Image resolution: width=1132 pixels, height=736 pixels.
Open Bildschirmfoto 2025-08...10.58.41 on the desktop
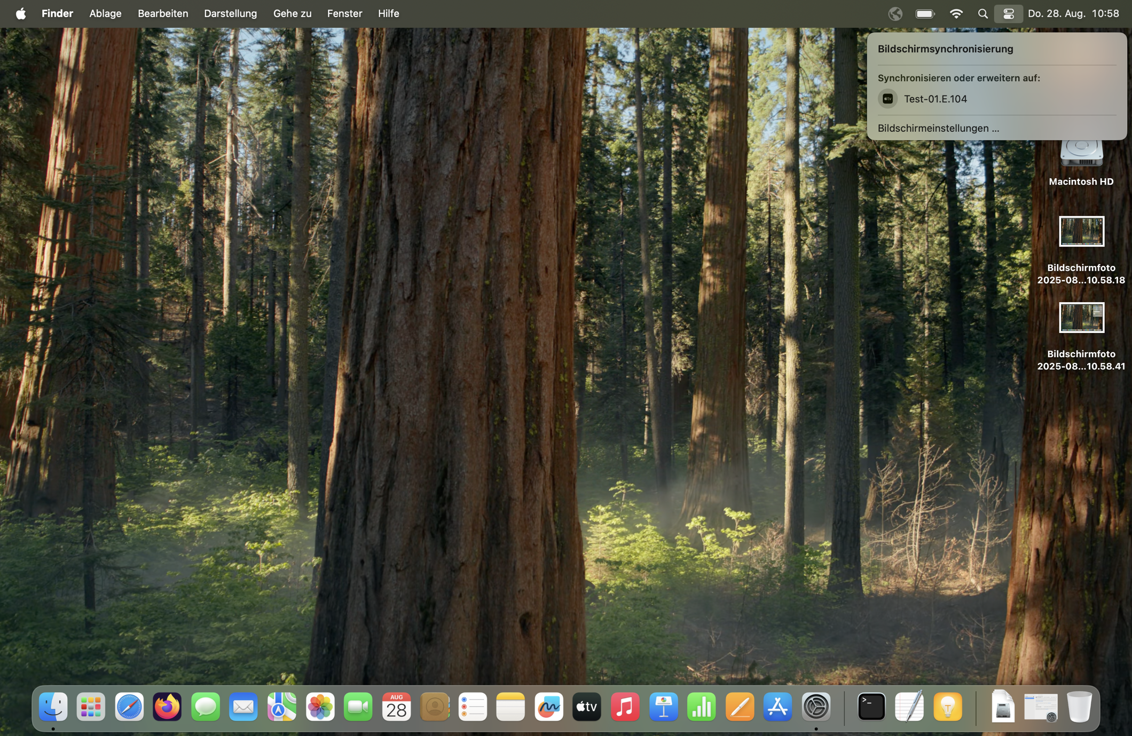coord(1081,318)
